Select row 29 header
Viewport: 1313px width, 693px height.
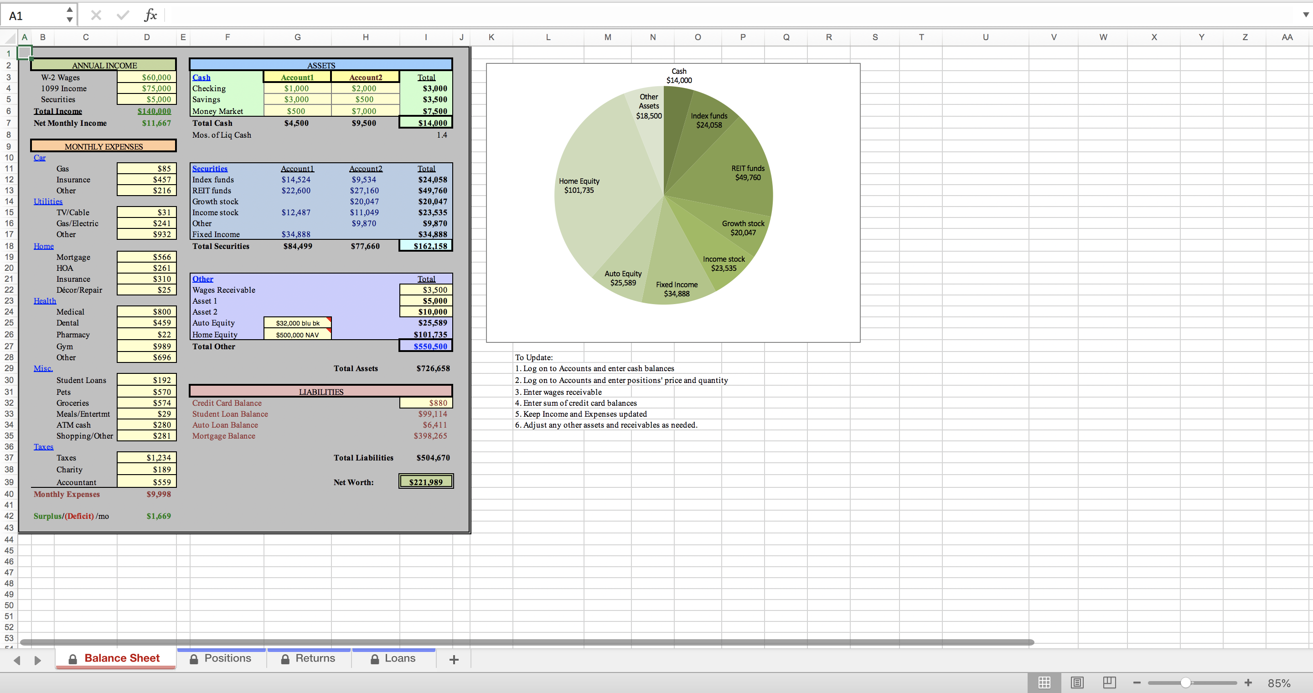point(9,368)
